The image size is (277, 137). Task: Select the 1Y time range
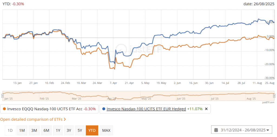tap(58, 131)
